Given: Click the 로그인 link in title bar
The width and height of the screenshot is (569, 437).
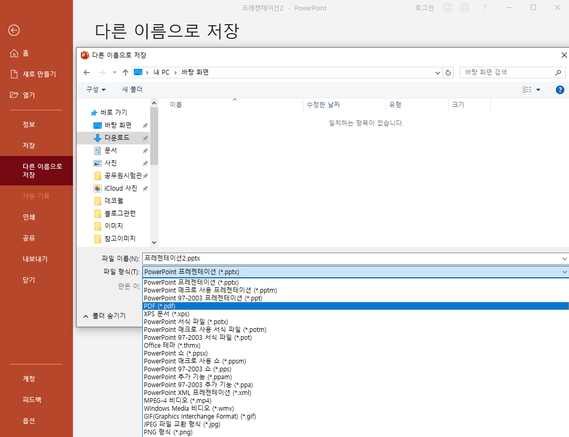Looking at the screenshot, I should pyautogui.click(x=425, y=8).
